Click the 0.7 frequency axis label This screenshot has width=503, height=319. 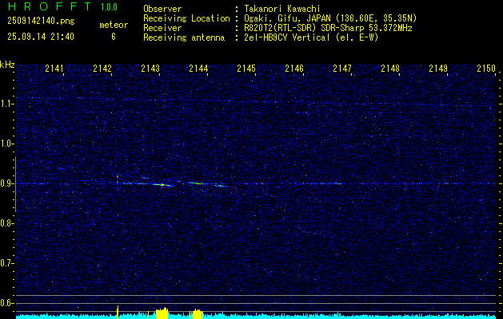click(7, 263)
